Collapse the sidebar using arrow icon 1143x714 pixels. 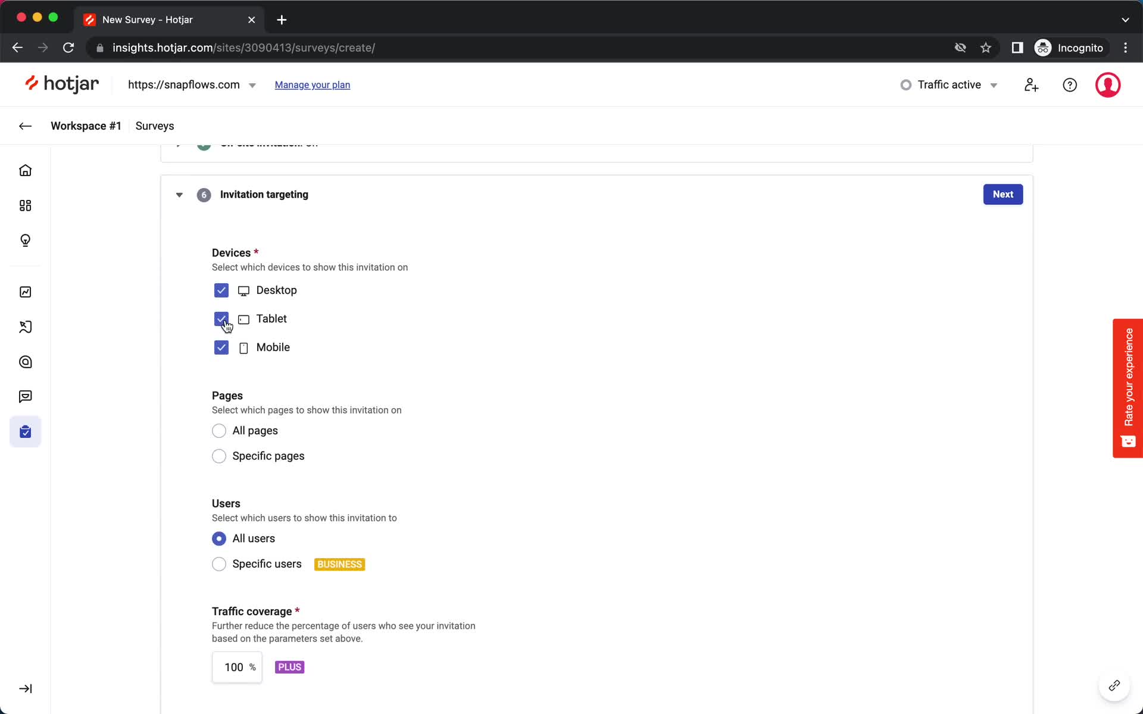tap(24, 688)
